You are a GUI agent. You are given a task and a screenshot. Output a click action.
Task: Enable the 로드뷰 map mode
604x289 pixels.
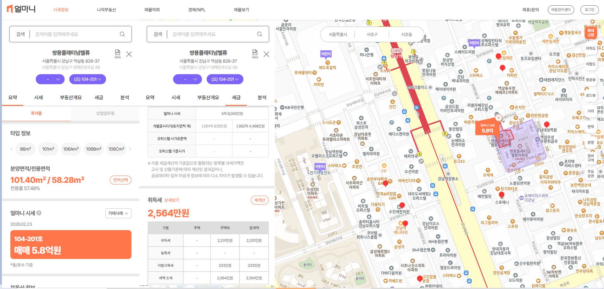(590, 95)
